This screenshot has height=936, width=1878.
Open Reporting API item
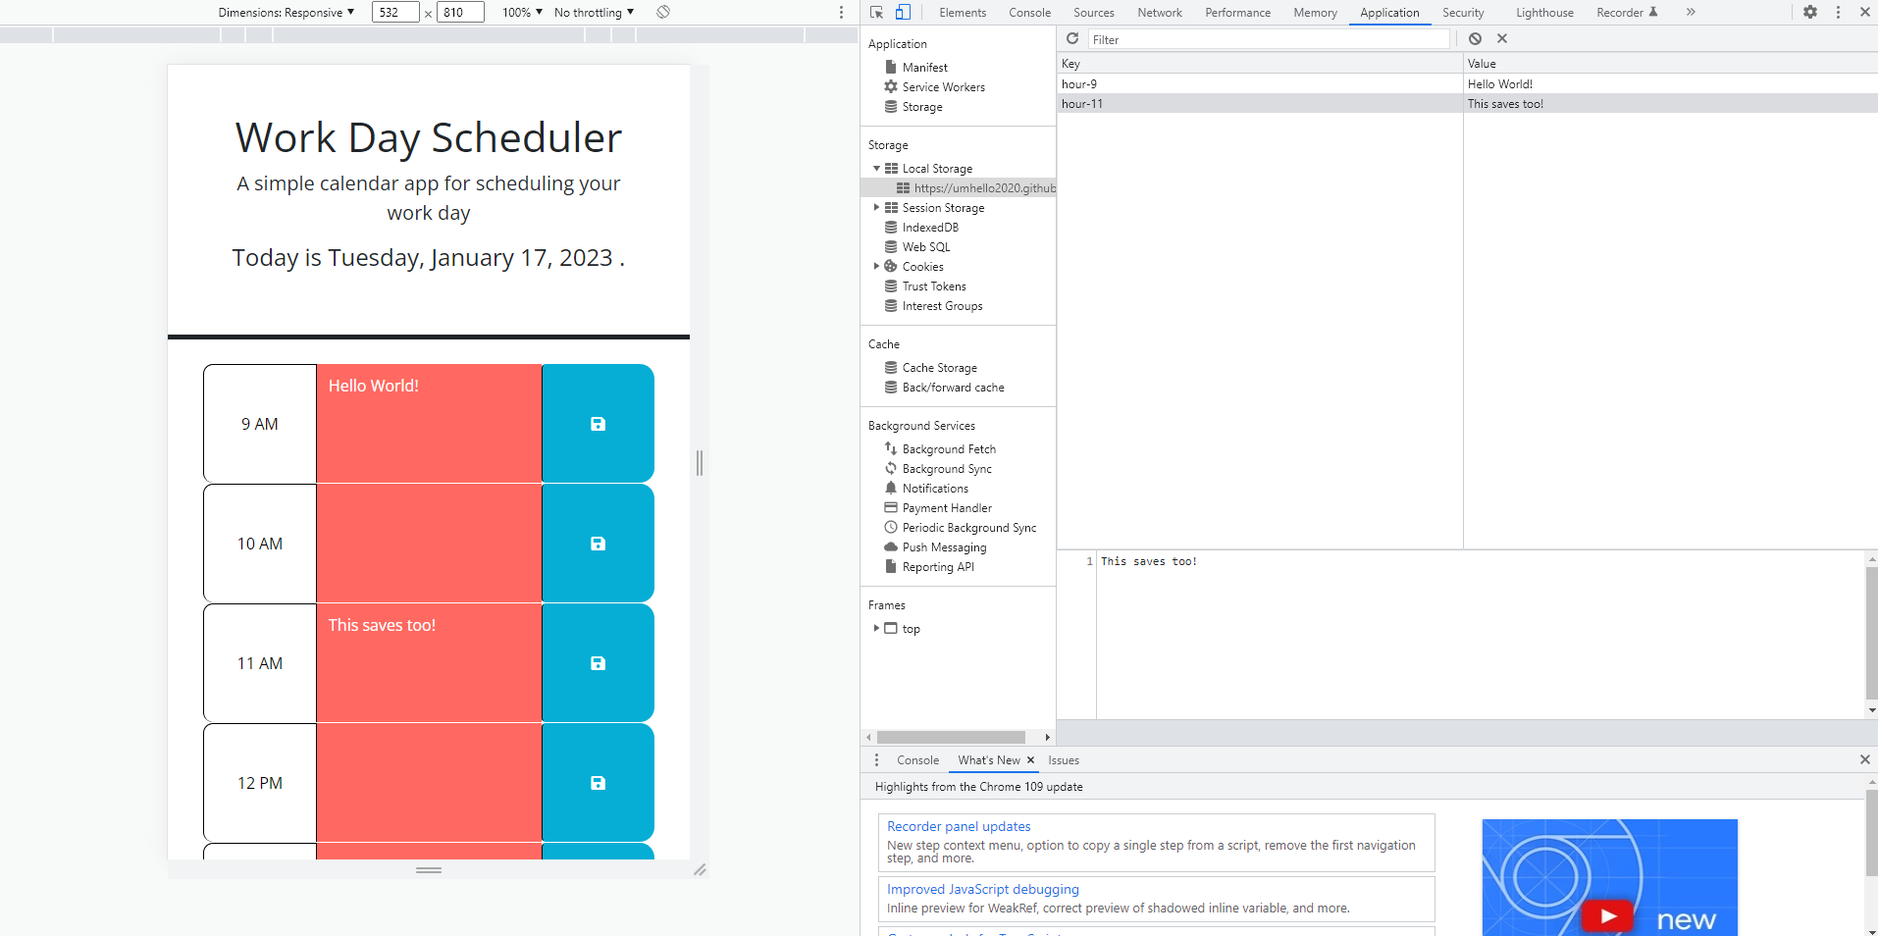pyautogui.click(x=938, y=567)
